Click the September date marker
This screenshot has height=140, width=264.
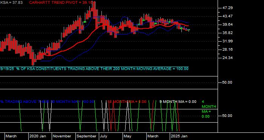[86, 136]
